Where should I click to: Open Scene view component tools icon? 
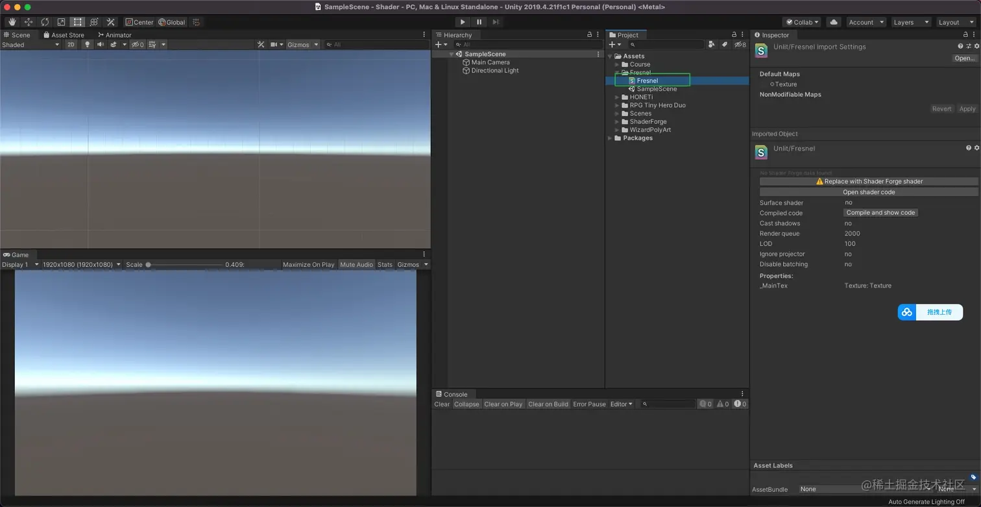tap(261, 45)
